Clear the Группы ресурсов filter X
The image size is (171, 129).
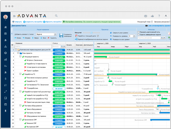pyautogui.click(x=162, y=38)
